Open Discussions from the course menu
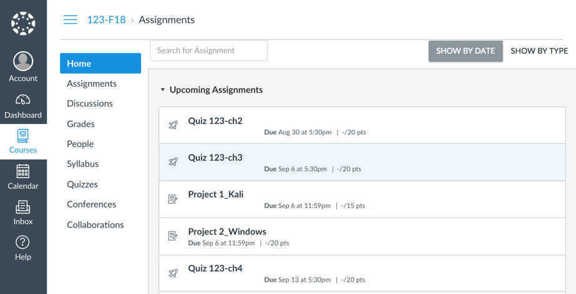This screenshot has width=576, height=294. coord(90,103)
